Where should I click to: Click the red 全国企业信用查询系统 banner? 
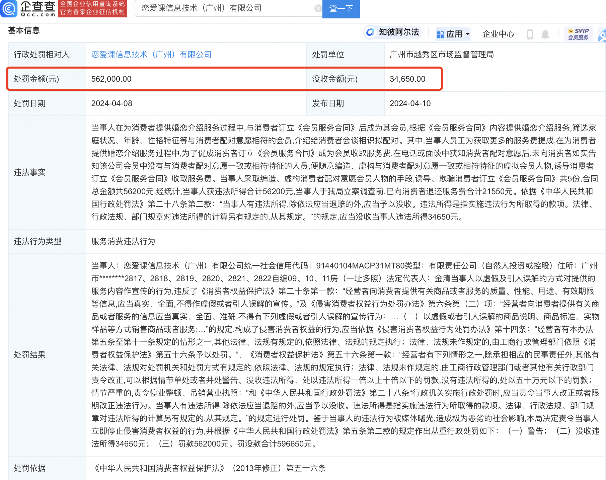tap(93, 8)
